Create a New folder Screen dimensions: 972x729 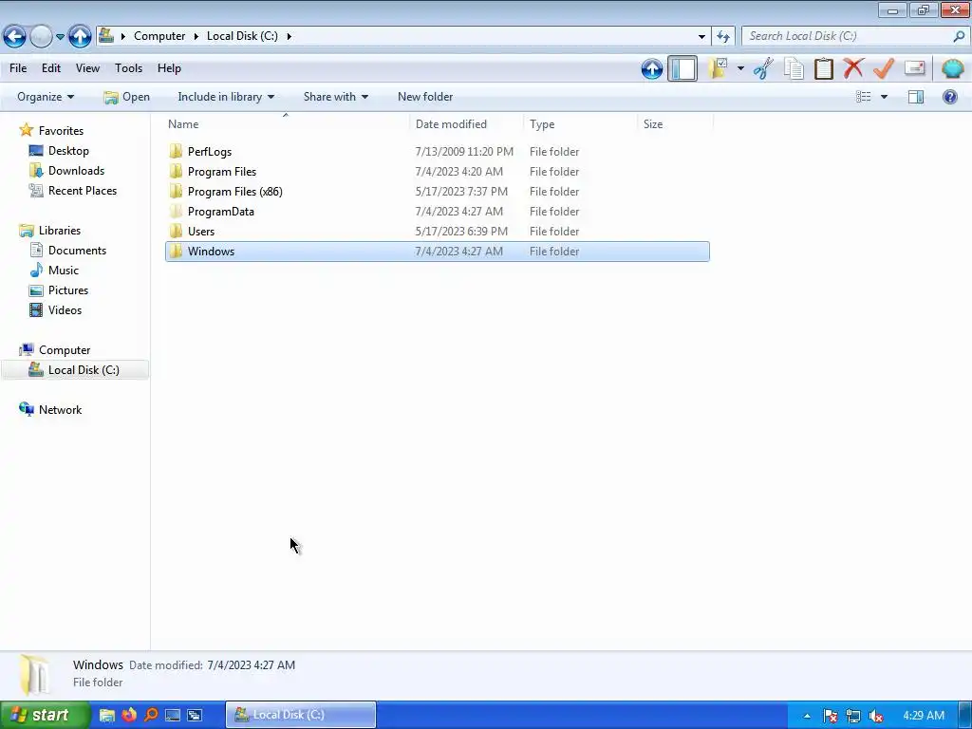pyautogui.click(x=425, y=97)
